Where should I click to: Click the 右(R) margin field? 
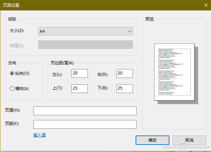point(124,73)
